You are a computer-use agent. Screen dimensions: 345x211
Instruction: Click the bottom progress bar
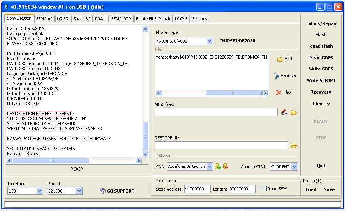pyautogui.click(x=172, y=204)
